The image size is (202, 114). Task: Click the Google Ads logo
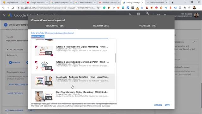[10, 15]
